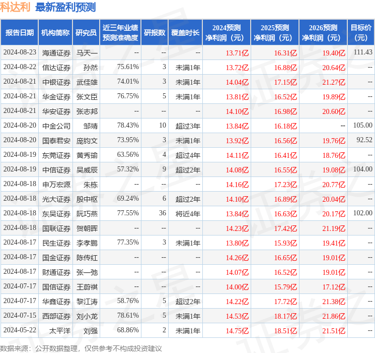Click coverage duration 将近4年

188,214
